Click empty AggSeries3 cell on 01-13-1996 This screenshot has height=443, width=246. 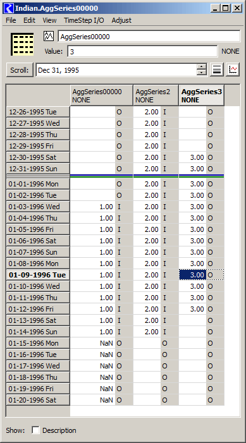(192, 320)
